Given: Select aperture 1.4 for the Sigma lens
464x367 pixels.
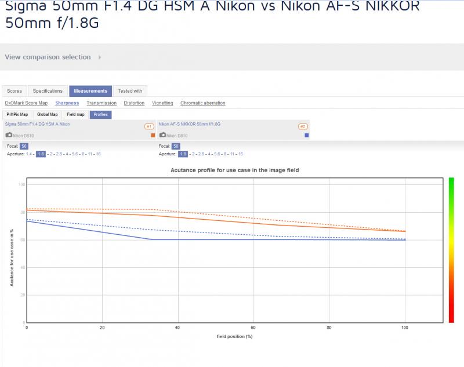Looking at the screenshot, I should [29, 154].
